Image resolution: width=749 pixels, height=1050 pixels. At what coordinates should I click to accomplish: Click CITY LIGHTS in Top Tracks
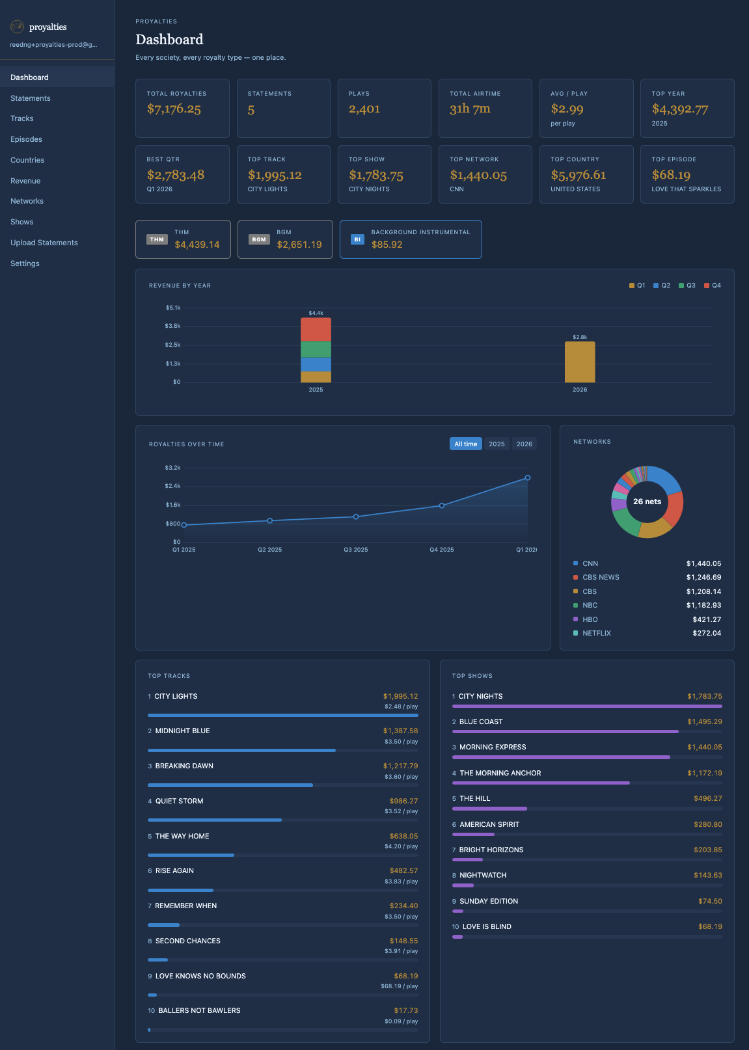pyautogui.click(x=283, y=704)
